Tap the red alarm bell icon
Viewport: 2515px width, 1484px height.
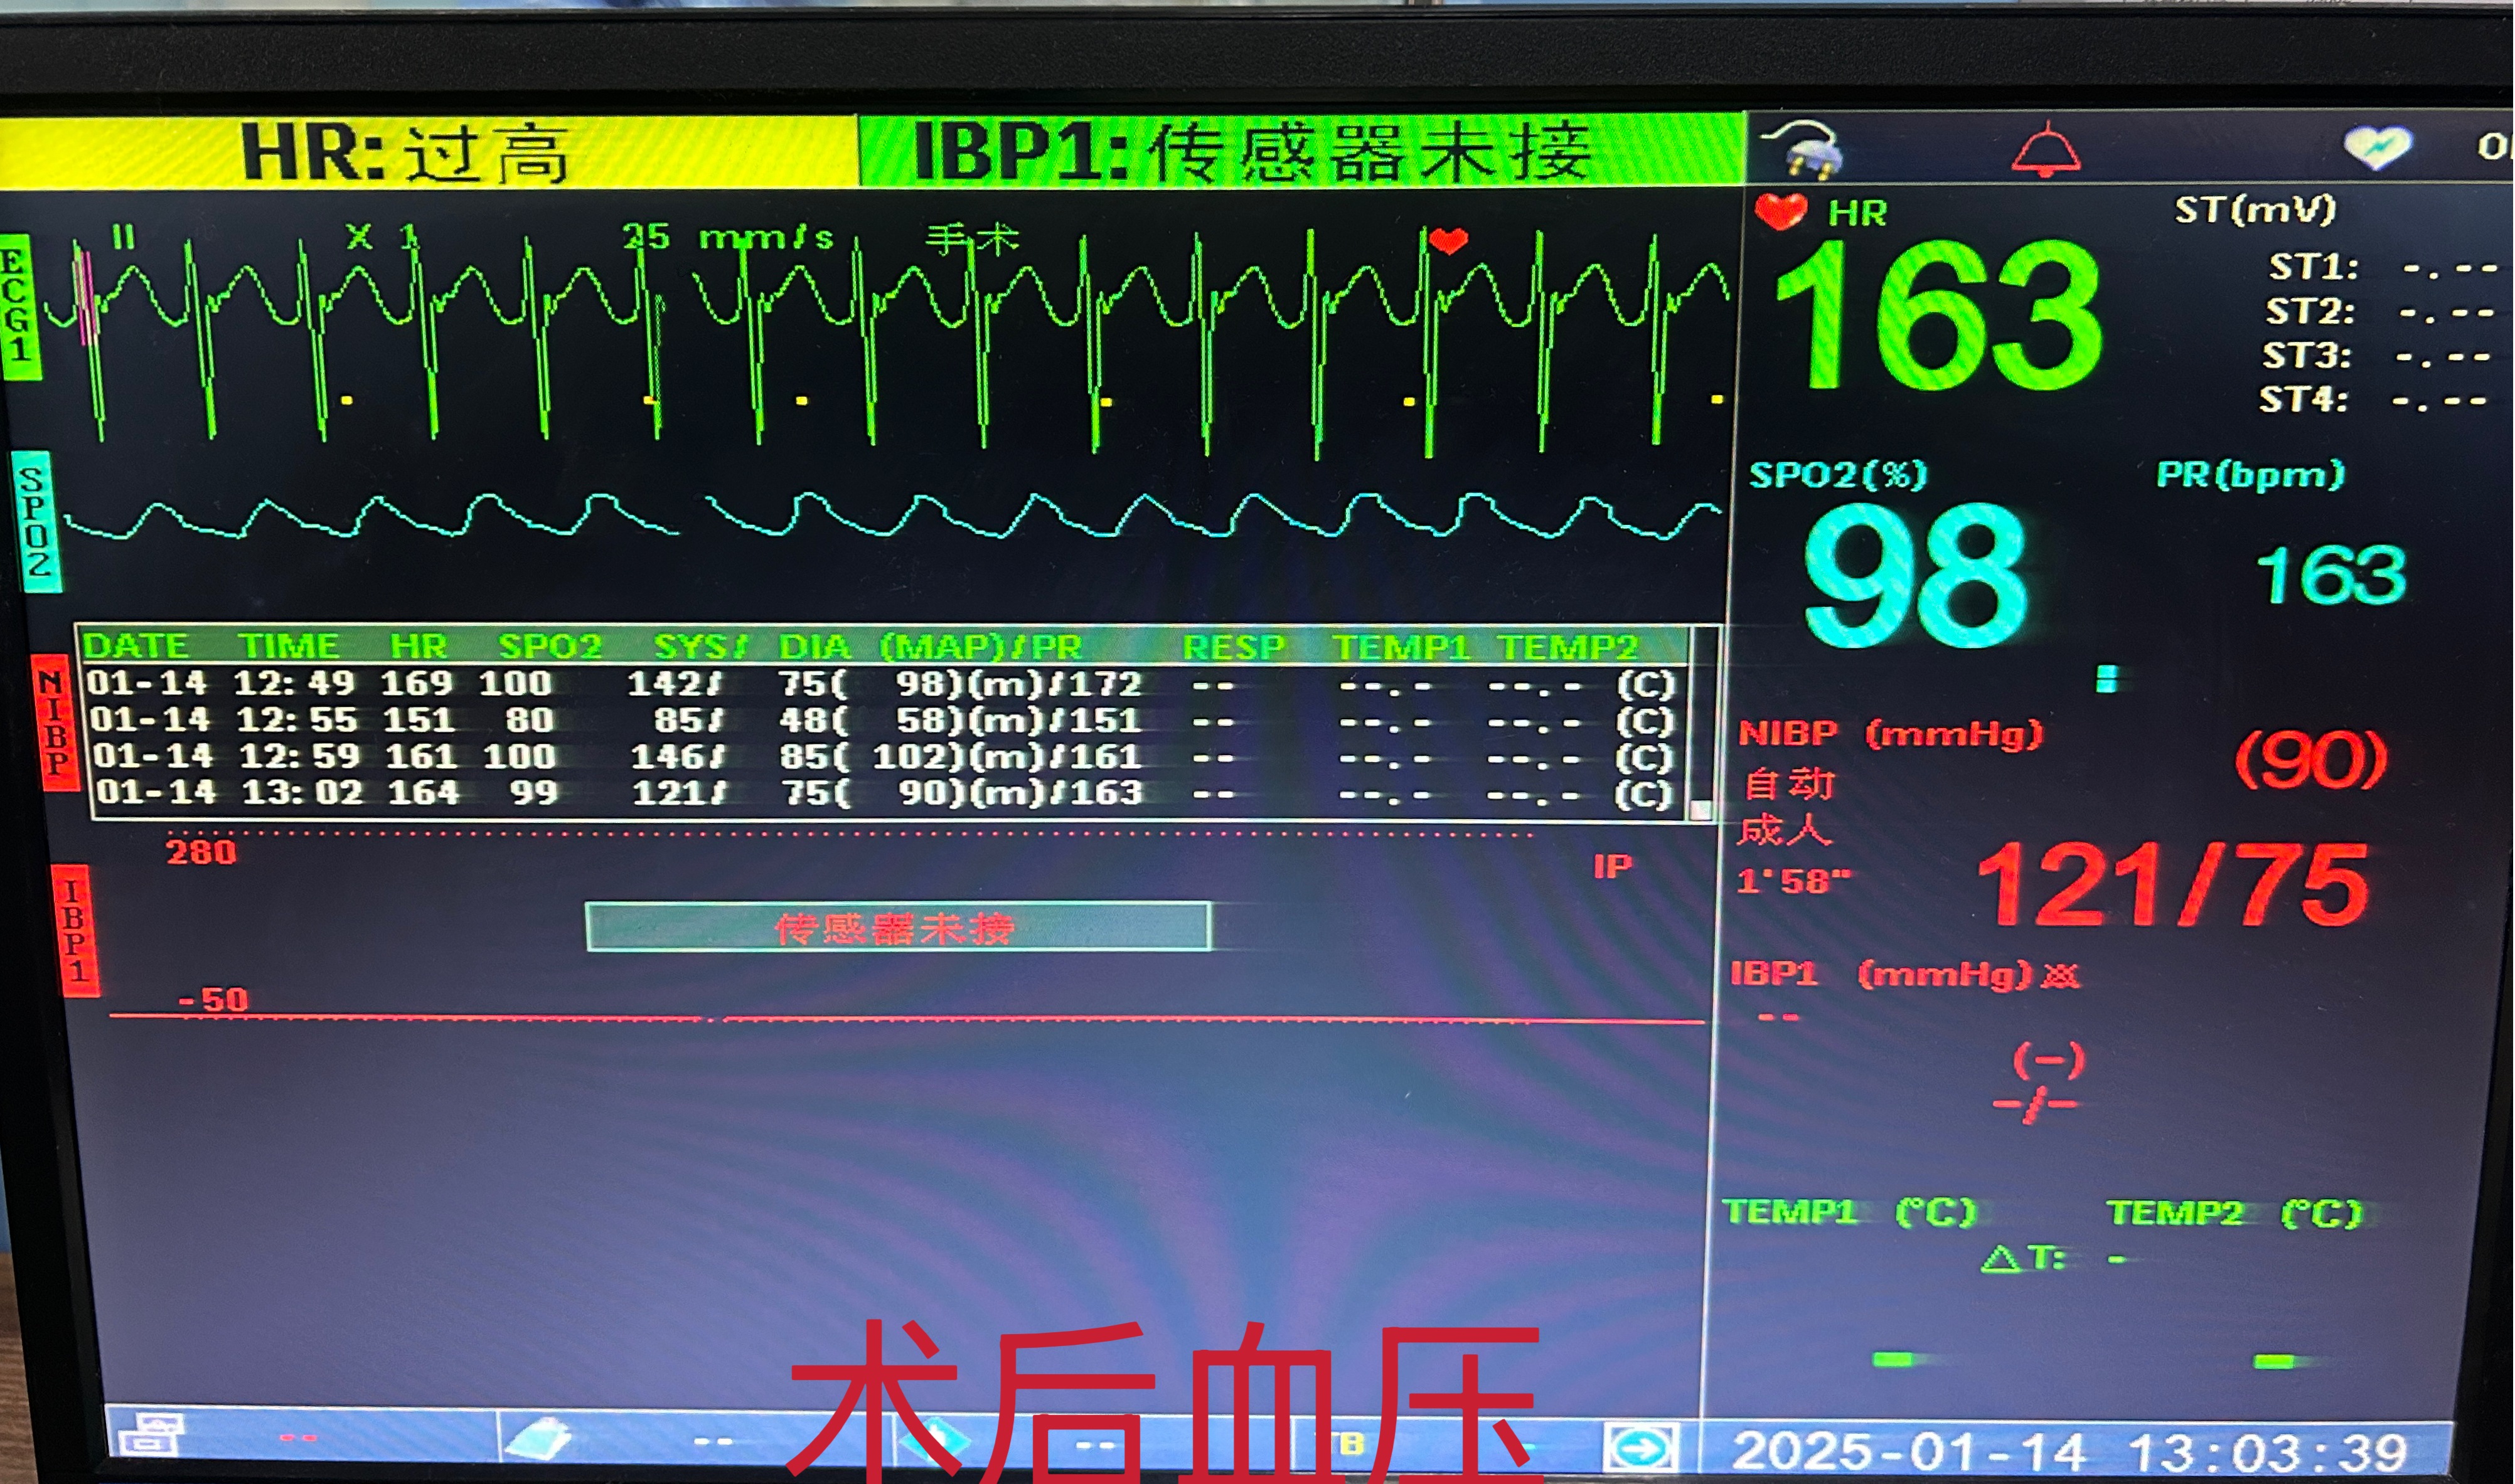[x=2047, y=150]
